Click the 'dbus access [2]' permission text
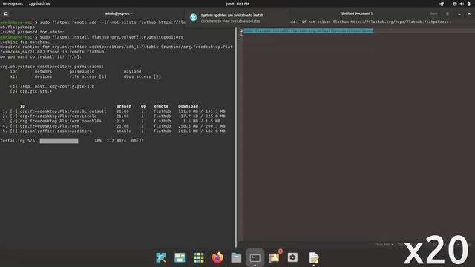The image size is (475, 267). [x=142, y=76]
